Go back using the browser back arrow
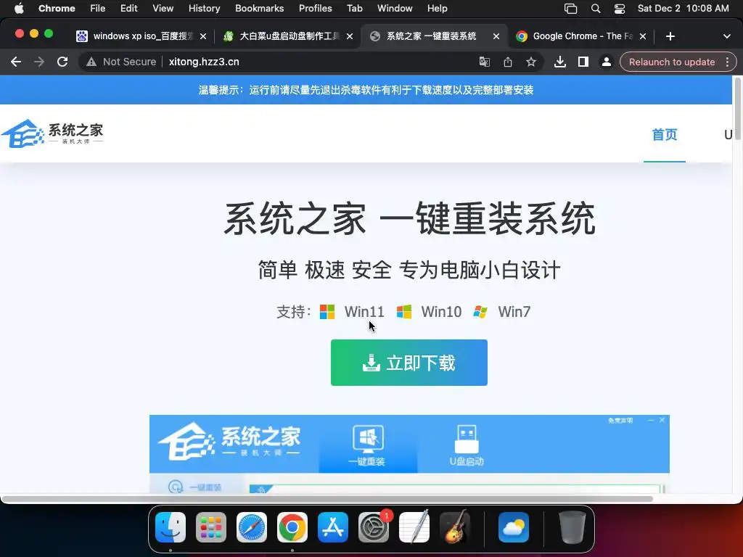Viewport: 743px width, 557px height. point(16,62)
